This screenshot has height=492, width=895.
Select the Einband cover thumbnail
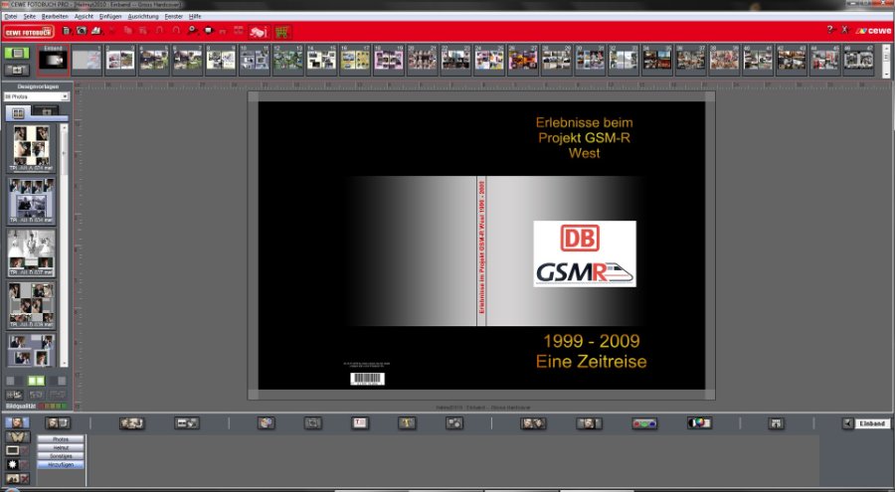pyautogui.click(x=53, y=60)
